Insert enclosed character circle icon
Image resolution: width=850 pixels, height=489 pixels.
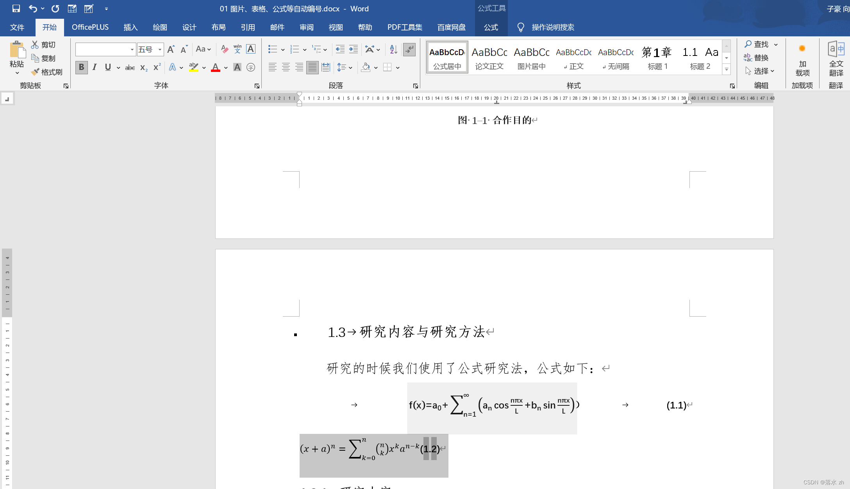[x=251, y=68]
